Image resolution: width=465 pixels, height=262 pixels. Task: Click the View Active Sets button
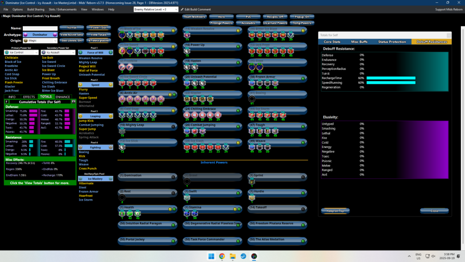(x=72, y=34)
